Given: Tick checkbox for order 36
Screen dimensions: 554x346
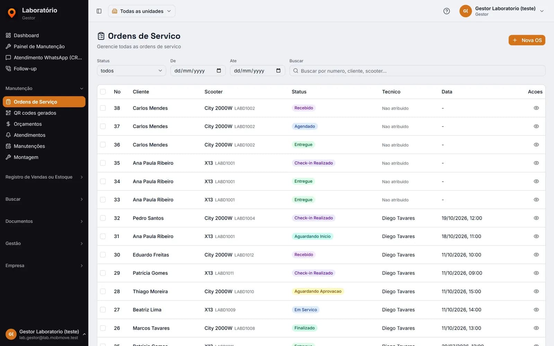Looking at the screenshot, I should pyautogui.click(x=103, y=145).
